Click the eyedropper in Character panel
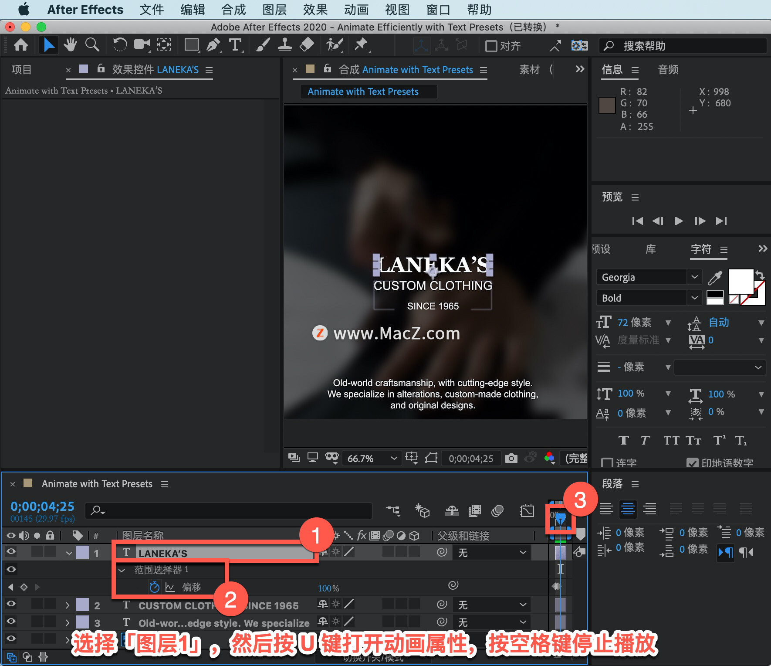This screenshot has width=771, height=666. (715, 277)
